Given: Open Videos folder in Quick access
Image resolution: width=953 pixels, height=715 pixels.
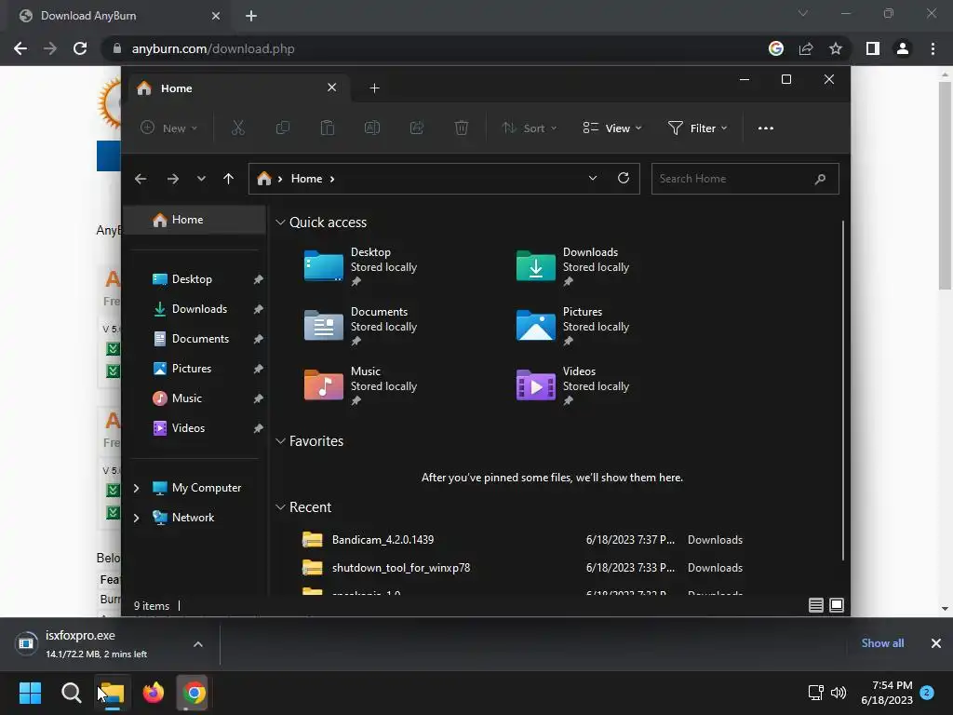Looking at the screenshot, I should pyautogui.click(x=572, y=385).
